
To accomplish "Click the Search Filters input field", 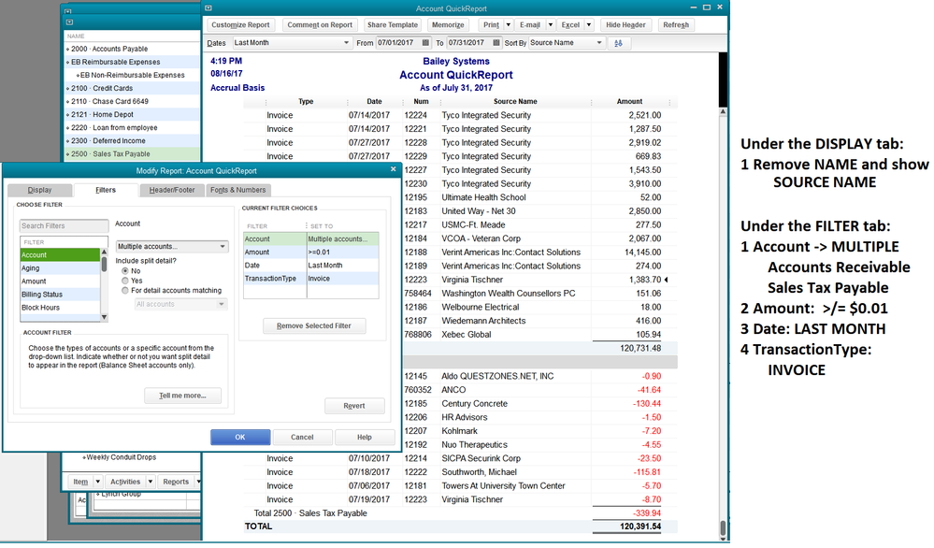I will (x=64, y=225).
